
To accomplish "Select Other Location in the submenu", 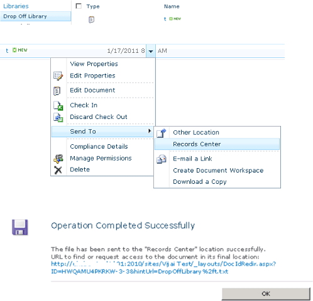I will point(196,132).
